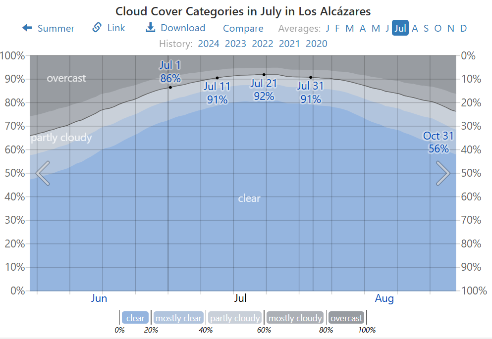Select M for March averages

[350, 28]
